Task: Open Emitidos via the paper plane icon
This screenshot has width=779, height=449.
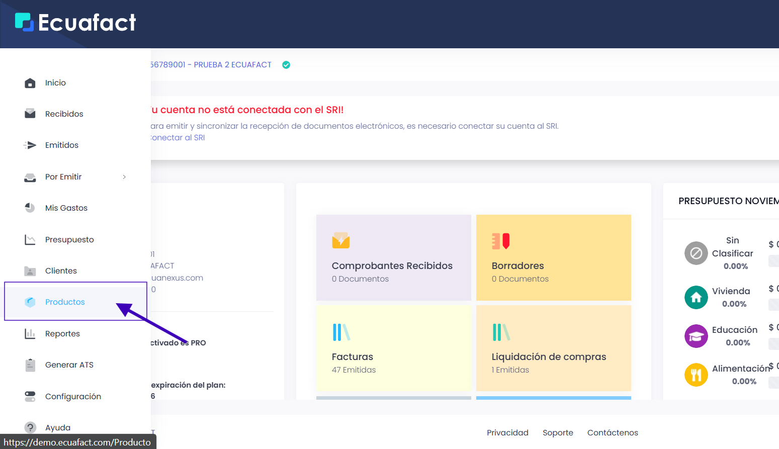Action: click(30, 145)
